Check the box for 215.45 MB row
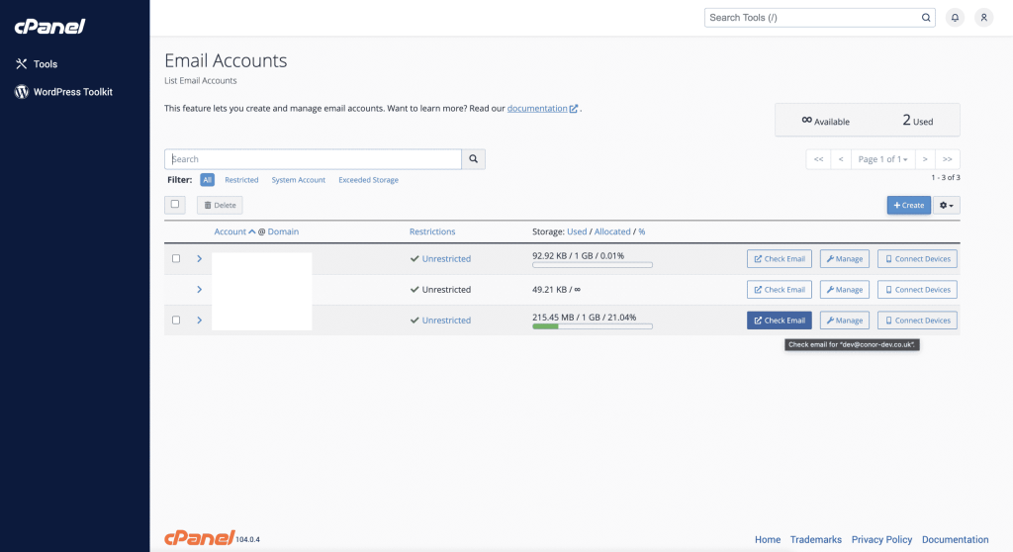Image resolution: width=1013 pixels, height=552 pixels. tap(176, 320)
